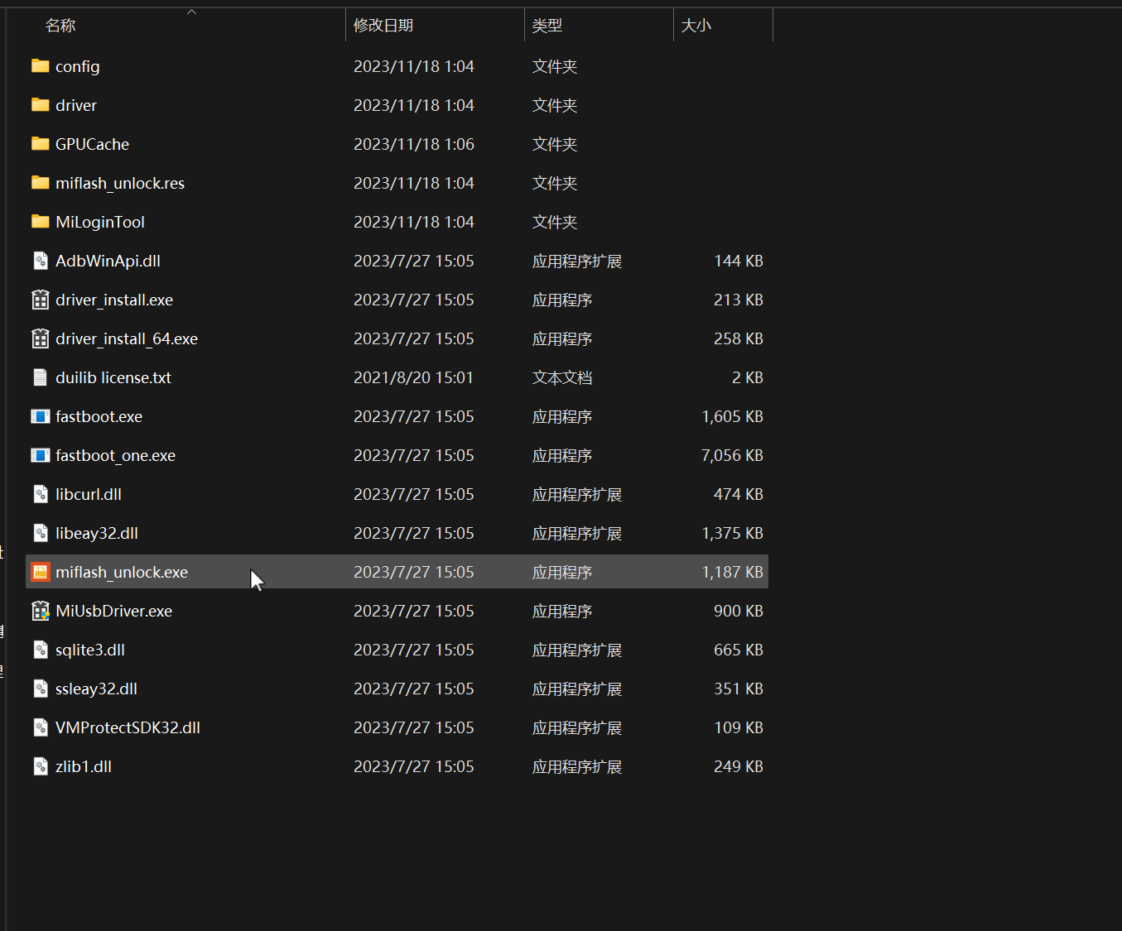
Task: Select the fastboot.exe file name
Action: click(x=99, y=416)
